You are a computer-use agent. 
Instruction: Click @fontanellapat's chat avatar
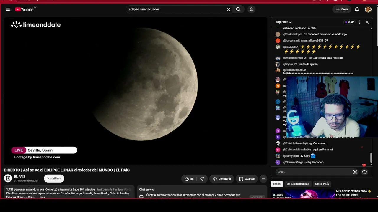pyautogui.click(x=278, y=34)
